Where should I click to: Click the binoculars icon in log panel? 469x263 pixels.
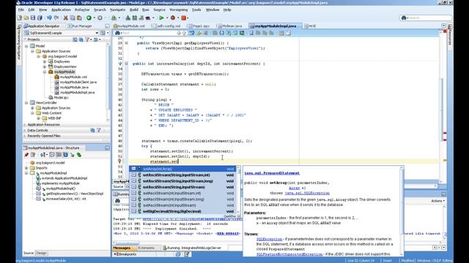click(x=117, y=202)
